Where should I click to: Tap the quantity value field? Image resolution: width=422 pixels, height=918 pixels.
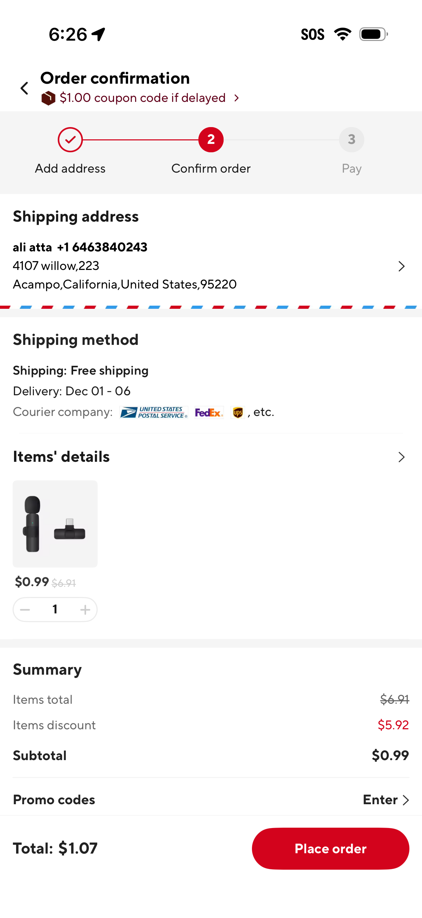coord(55,609)
